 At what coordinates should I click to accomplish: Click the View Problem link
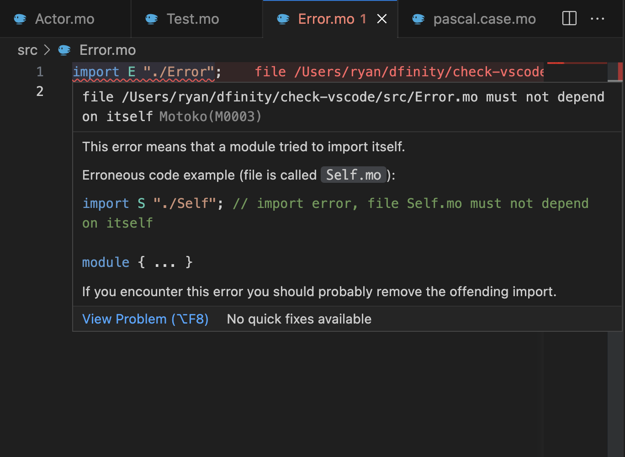[145, 319]
